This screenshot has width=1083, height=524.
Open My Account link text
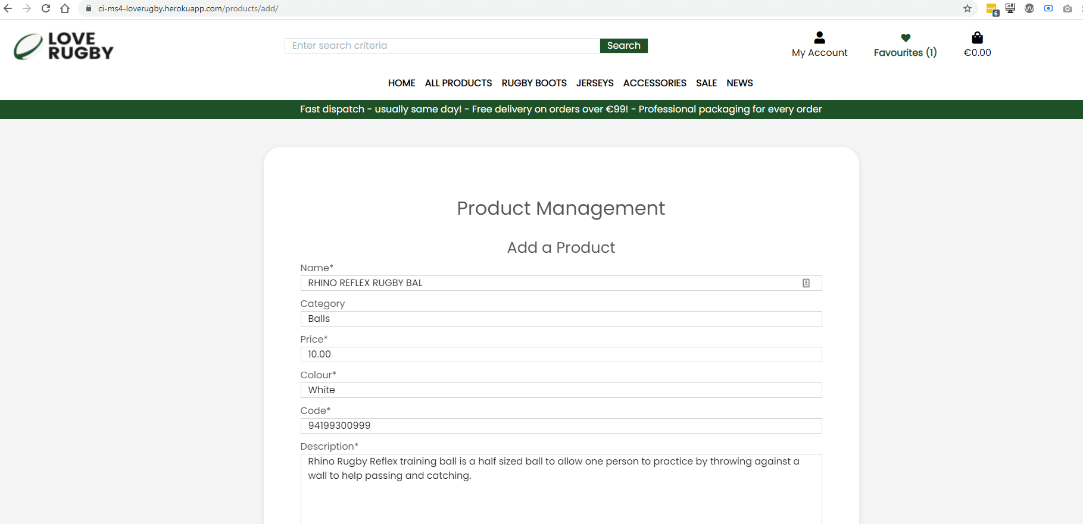820,52
